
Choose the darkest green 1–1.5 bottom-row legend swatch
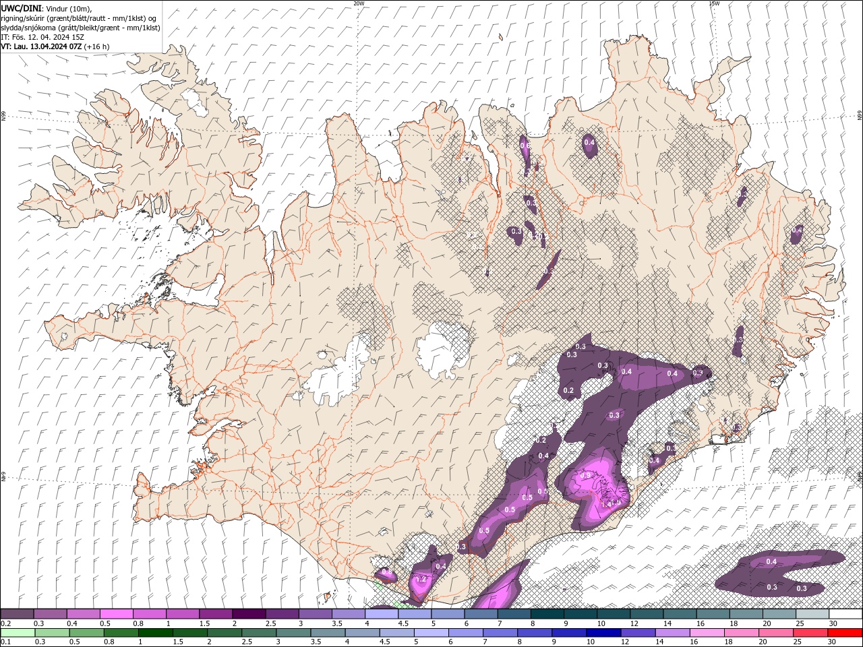[155, 633]
